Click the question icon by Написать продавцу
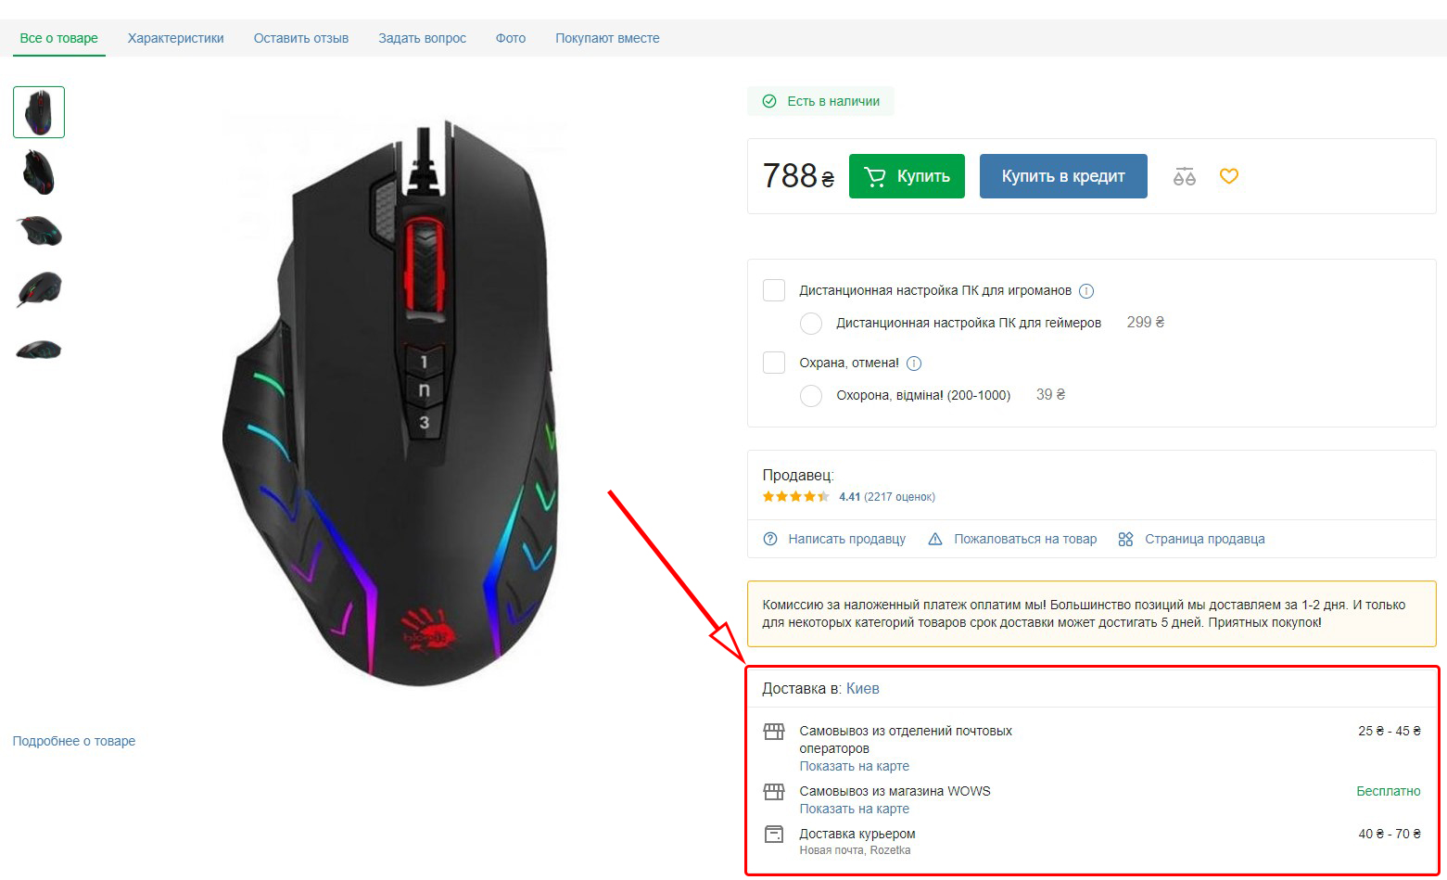 pos(769,539)
